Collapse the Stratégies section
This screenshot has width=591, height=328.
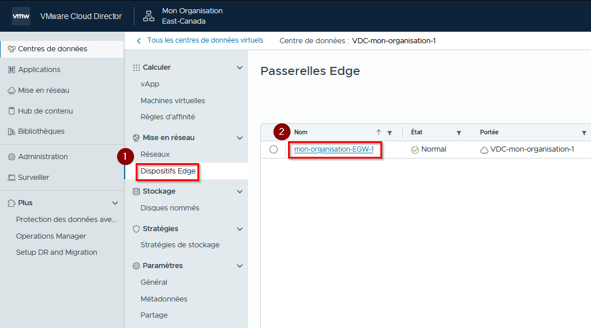(x=240, y=229)
